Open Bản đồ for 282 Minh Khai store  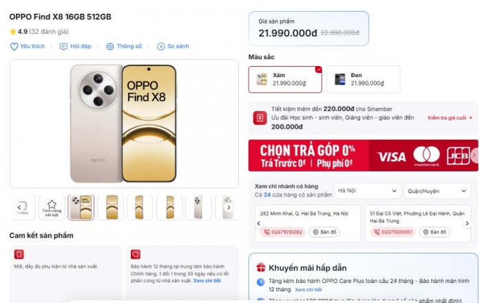(324, 232)
